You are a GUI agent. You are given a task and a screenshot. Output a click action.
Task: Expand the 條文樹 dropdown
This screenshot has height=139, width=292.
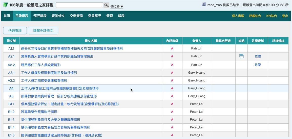pos(117,7)
